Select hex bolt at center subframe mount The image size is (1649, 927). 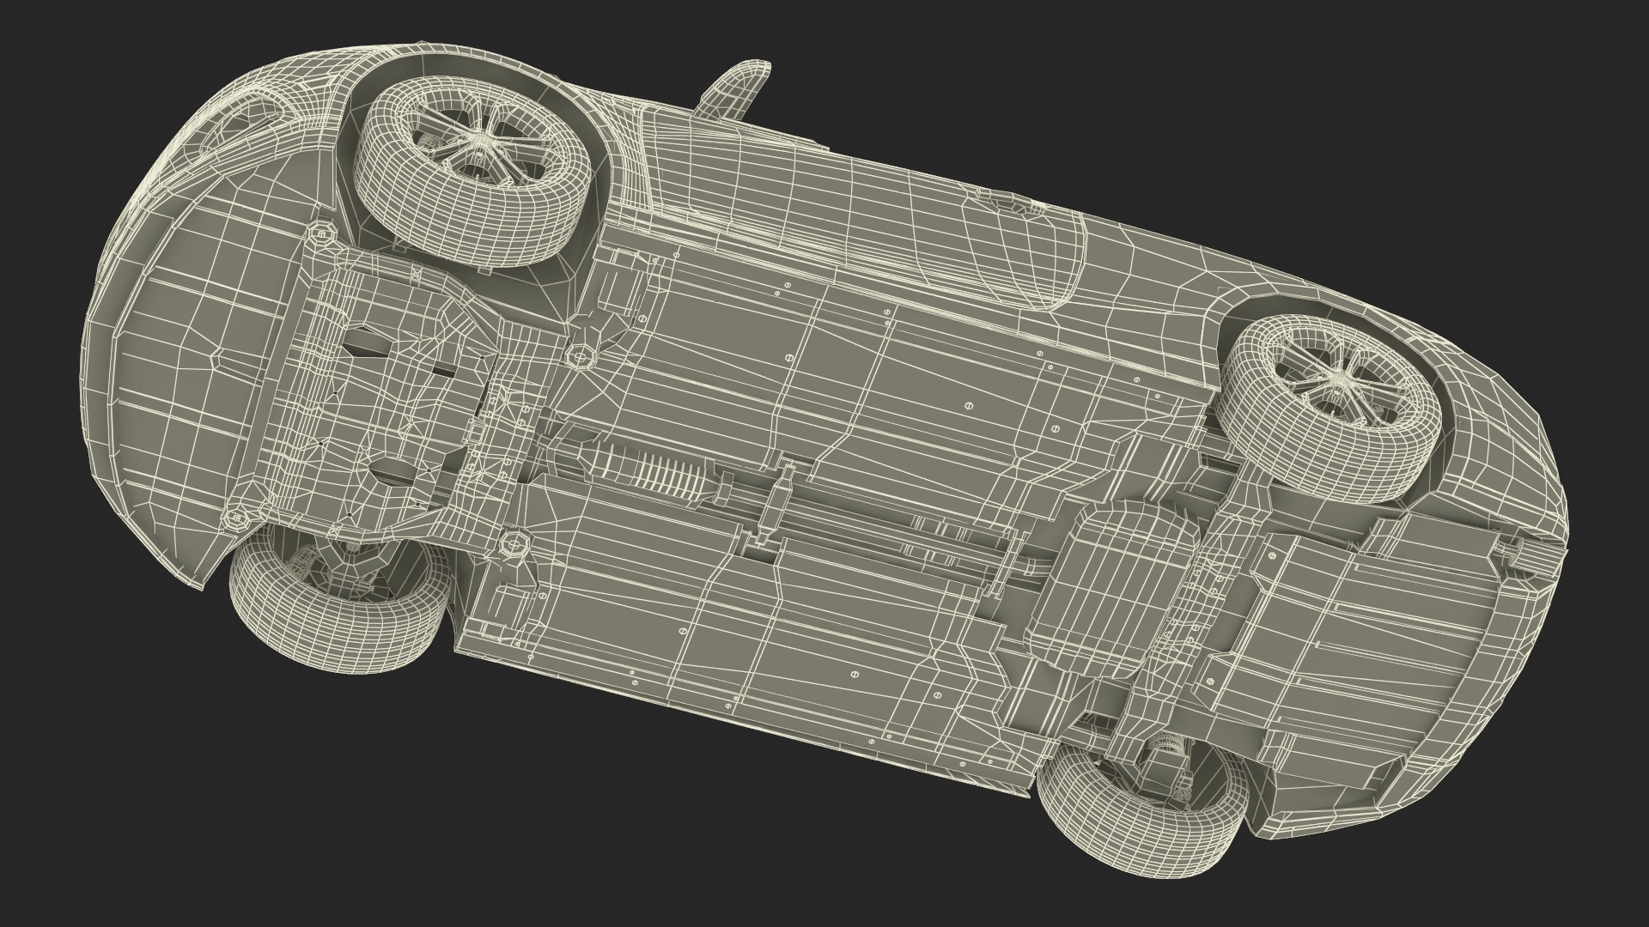[581, 355]
